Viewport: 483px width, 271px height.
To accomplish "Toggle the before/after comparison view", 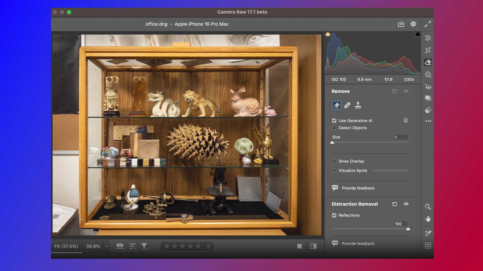I will pos(313,246).
